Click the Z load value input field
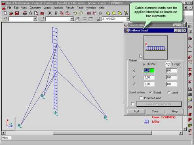This screenshot has height=145, width=194. (x=149, y=84)
